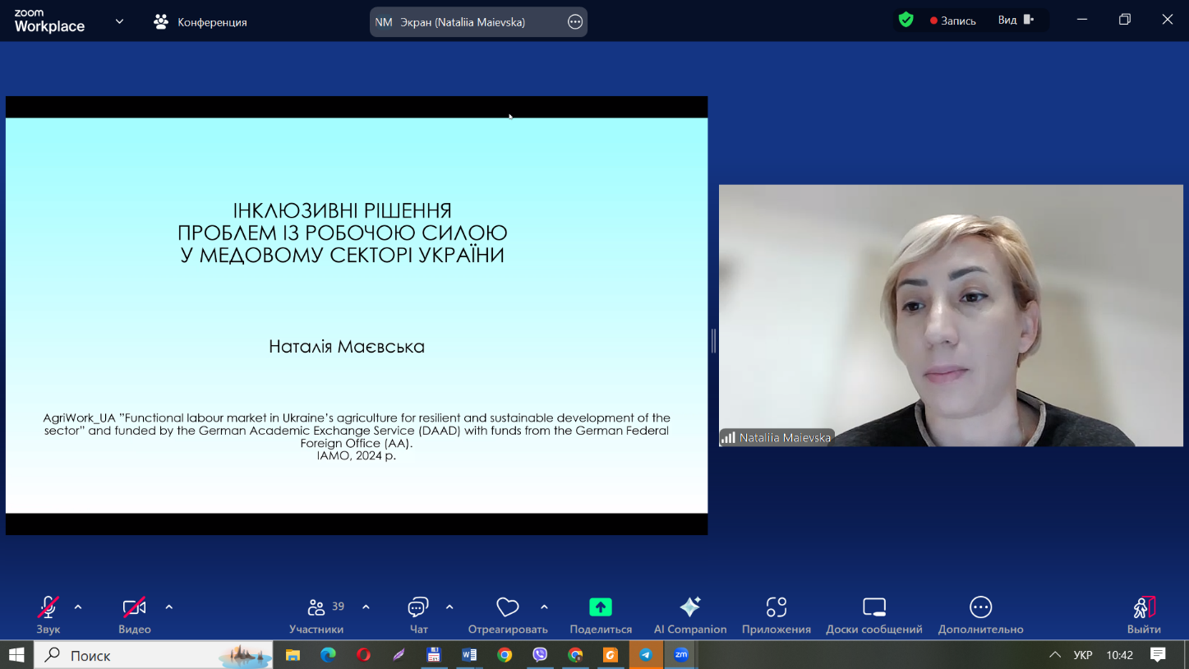Open the Вид view layout menu
1189x669 pixels.
1016,20
